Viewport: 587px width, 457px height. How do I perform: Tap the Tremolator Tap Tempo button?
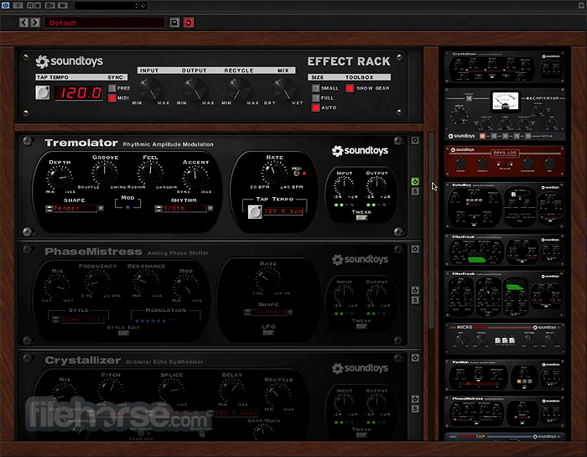[x=255, y=211]
